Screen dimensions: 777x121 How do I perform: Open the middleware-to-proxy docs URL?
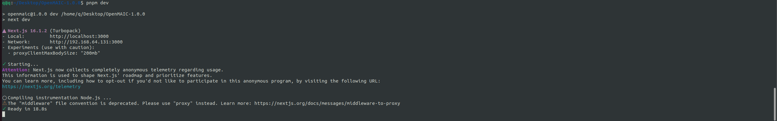327,103
